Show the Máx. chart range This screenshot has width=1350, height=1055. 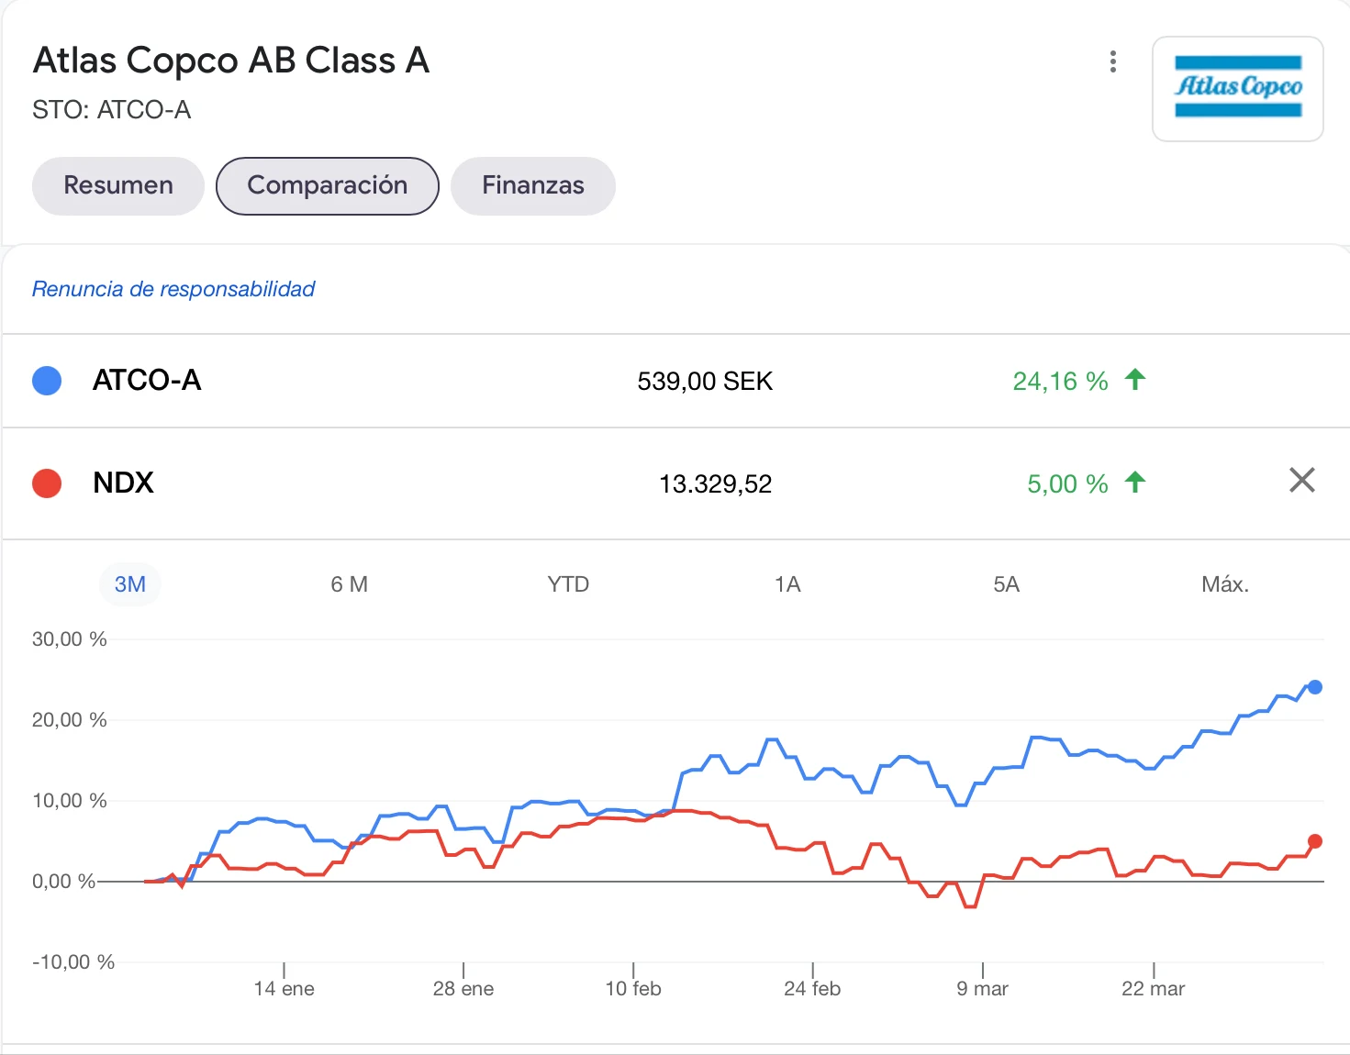(x=1225, y=584)
